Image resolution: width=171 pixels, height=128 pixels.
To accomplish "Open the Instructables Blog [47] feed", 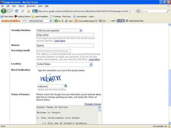I will point(86,21).
